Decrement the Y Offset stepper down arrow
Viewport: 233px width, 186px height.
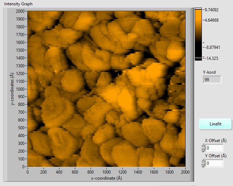[x=203, y=165]
